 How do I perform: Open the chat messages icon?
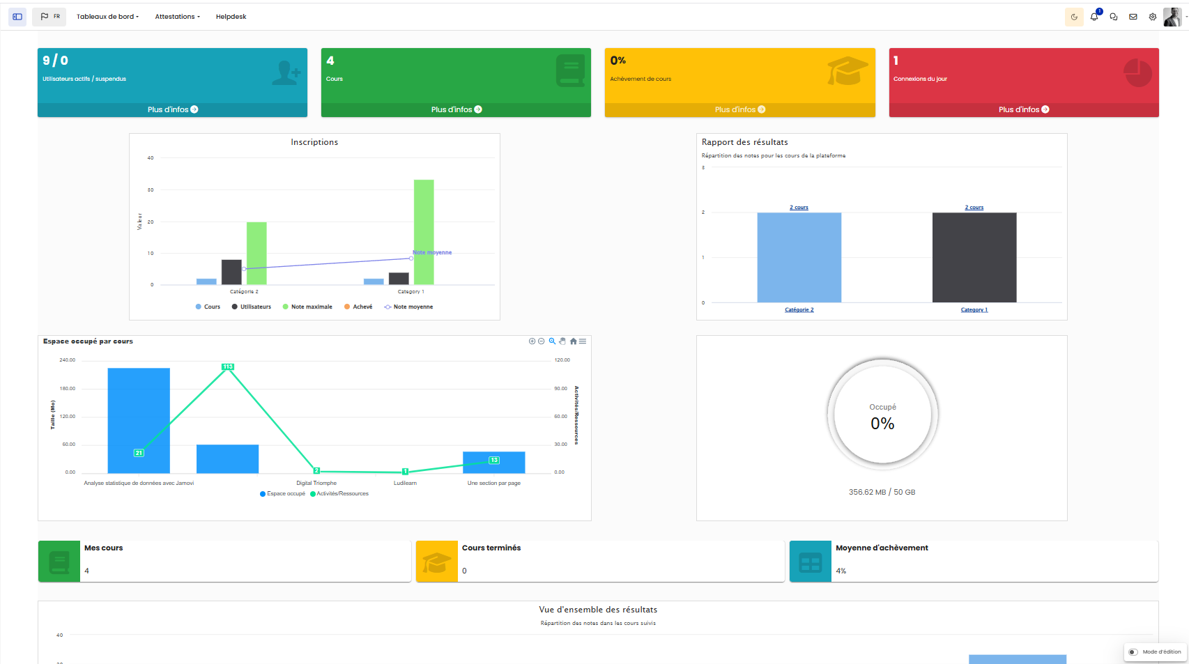click(1113, 17)
